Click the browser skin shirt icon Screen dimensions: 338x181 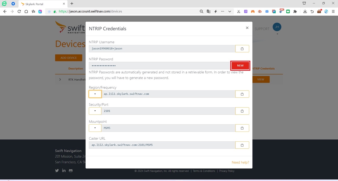304,3
